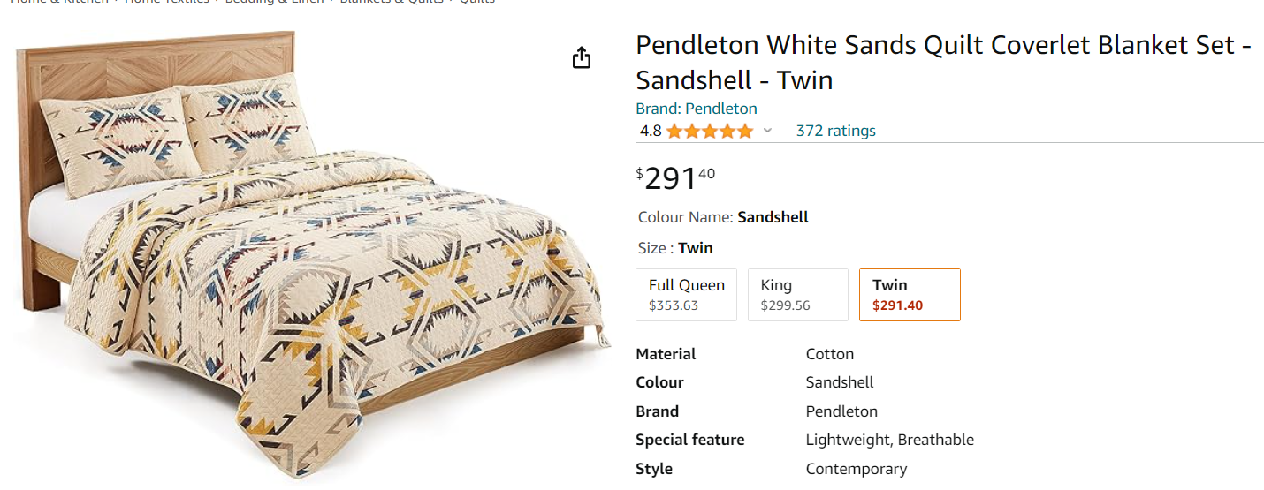Viewport: 1264px width, 490px height.
Task: Click the Sandshell colour name text
Action: tap(773, 217)
